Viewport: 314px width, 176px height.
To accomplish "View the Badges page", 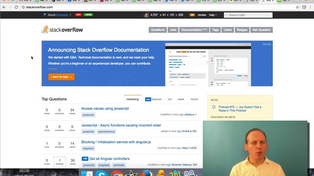I will pyautogui.click(x=242, y=30).
